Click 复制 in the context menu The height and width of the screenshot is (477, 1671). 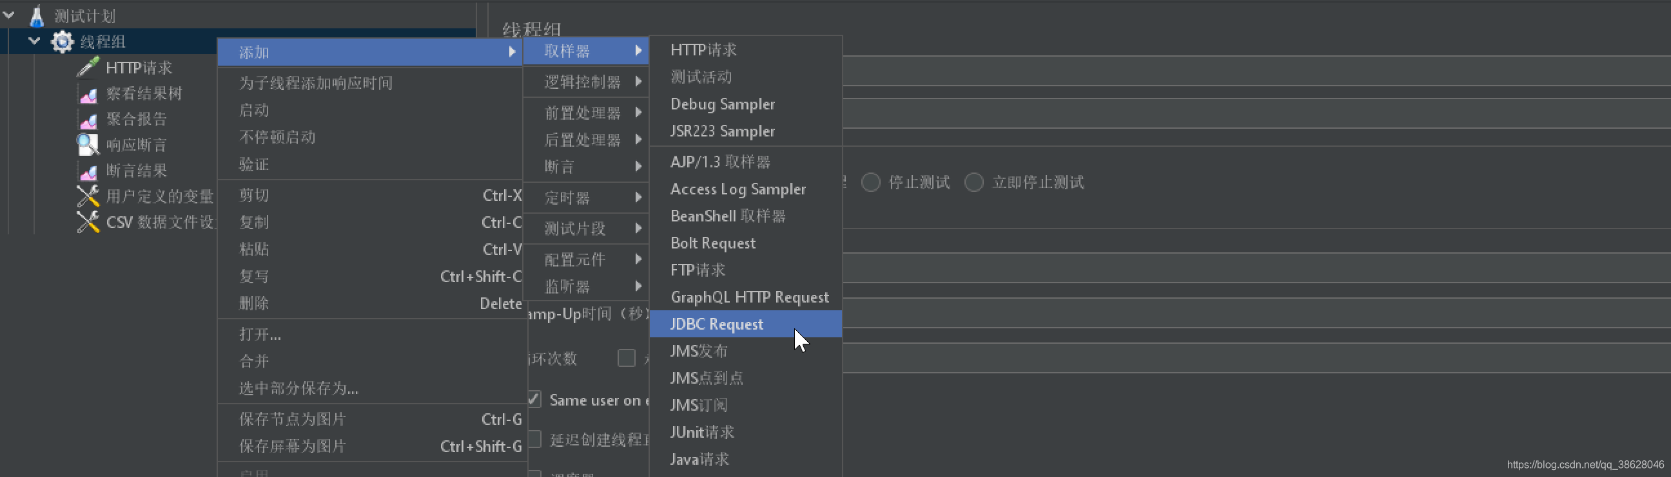click(x=371, y=222)
